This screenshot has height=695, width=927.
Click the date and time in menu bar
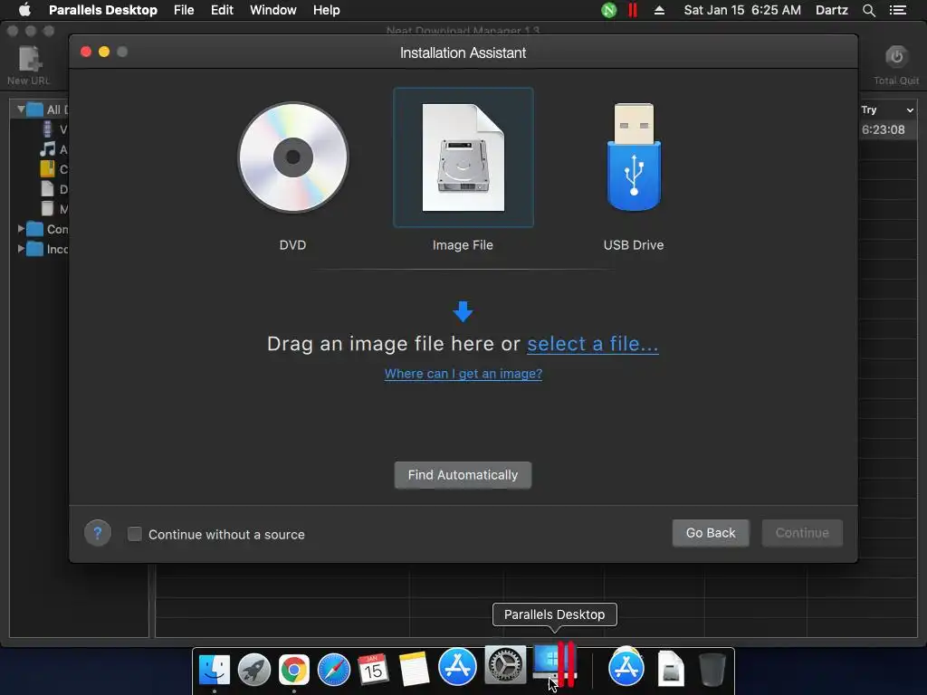(742, 10)
